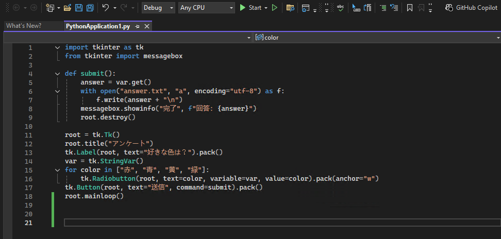Select the PythonApplication1.py tab
Image resolution: width=501 pixels, height=239 pixels.
pos(98,26)
